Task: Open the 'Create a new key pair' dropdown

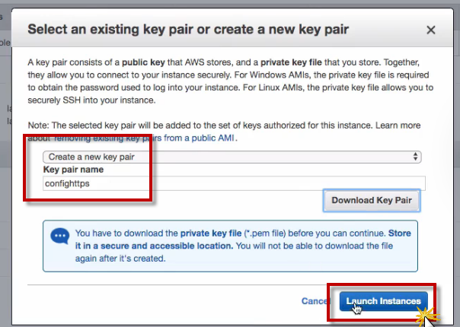Action: point(228,157)
